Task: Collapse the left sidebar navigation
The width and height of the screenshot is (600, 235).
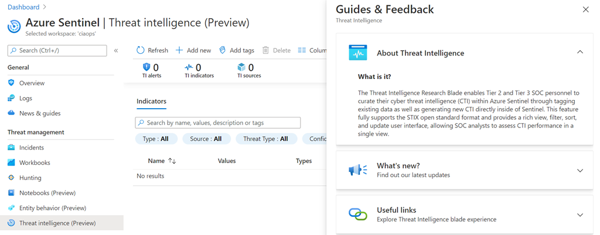Action: [x=116, y=51]
